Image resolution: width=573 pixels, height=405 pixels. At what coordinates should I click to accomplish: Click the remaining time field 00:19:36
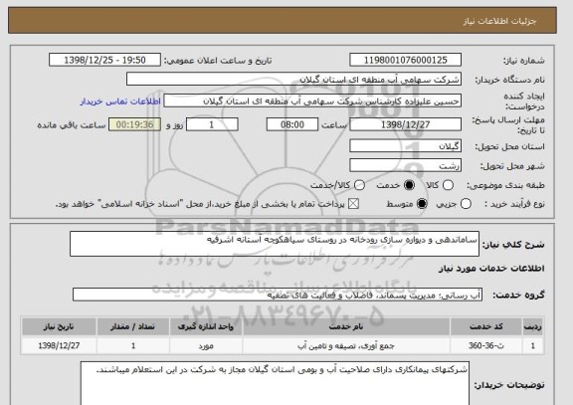pyautogui.click(x=134, y=124)
